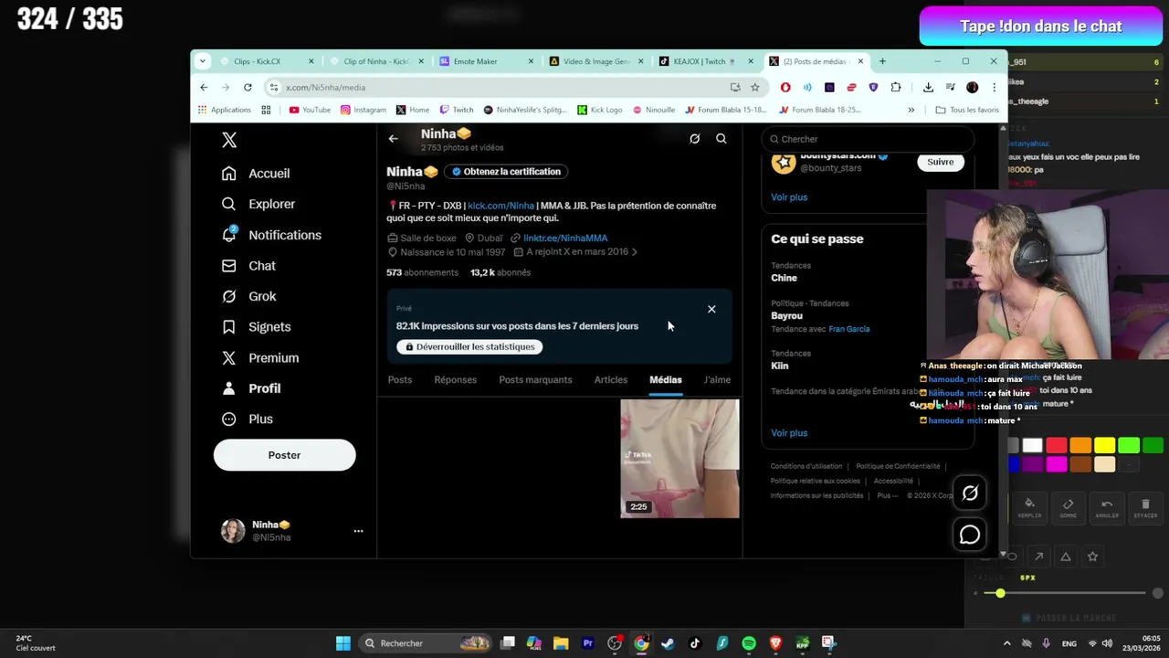Switch to the Articles tab
Screen dimensions: 1169x658
pos(611,380)
